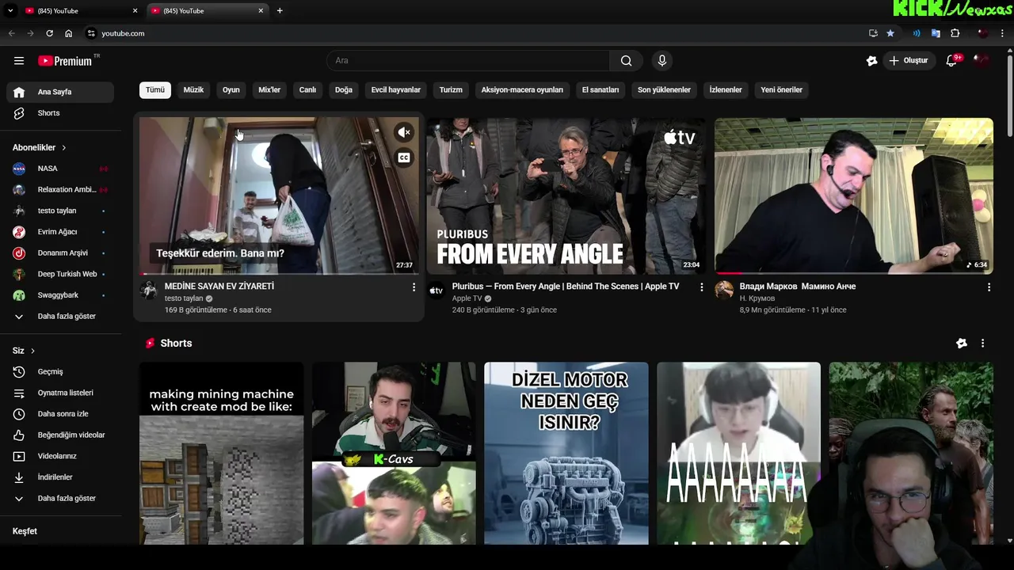Open the Siz section heading

(x=24, y=351)
